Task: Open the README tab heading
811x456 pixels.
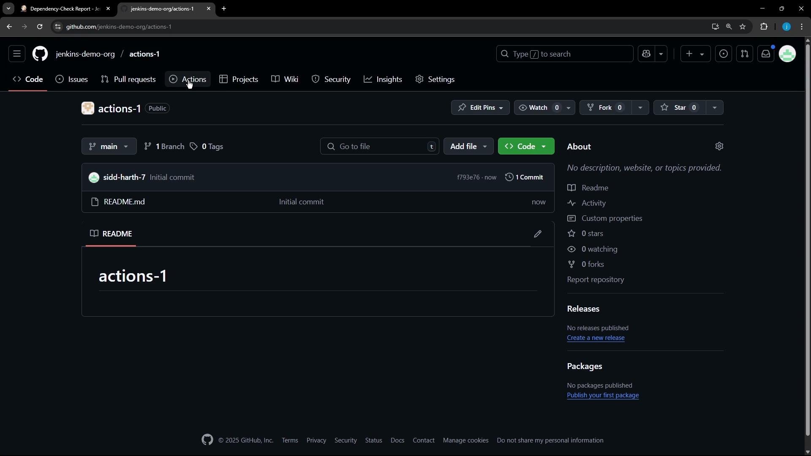Action: point(111,234)
